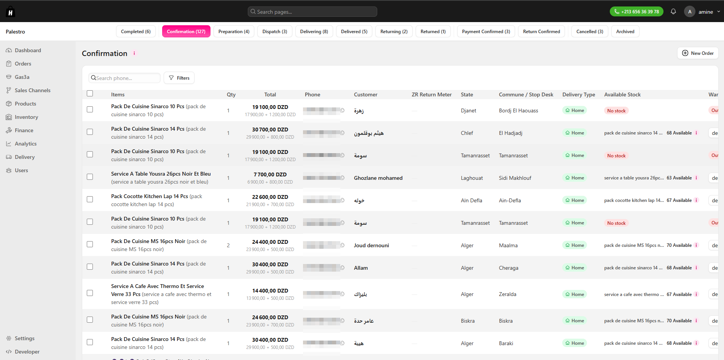Click the Confirmation info icon next to heading
This screenshot has width=724, height=360.
(134, 53)
